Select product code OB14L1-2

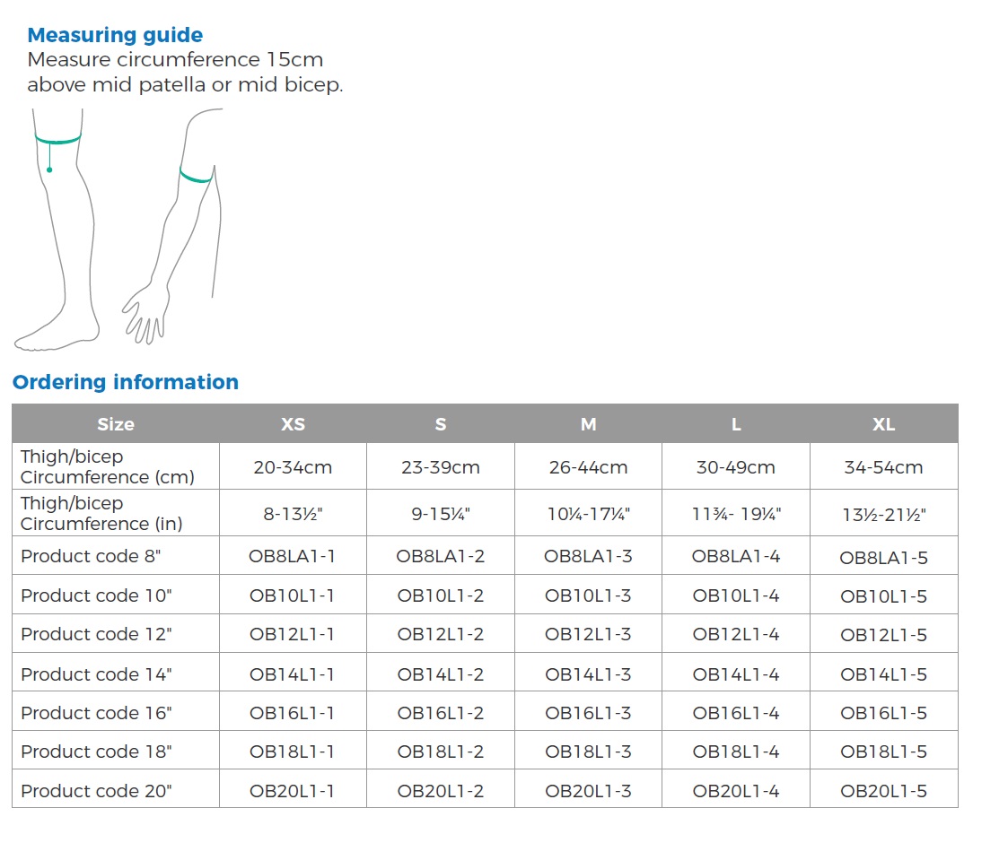[440, 674]
